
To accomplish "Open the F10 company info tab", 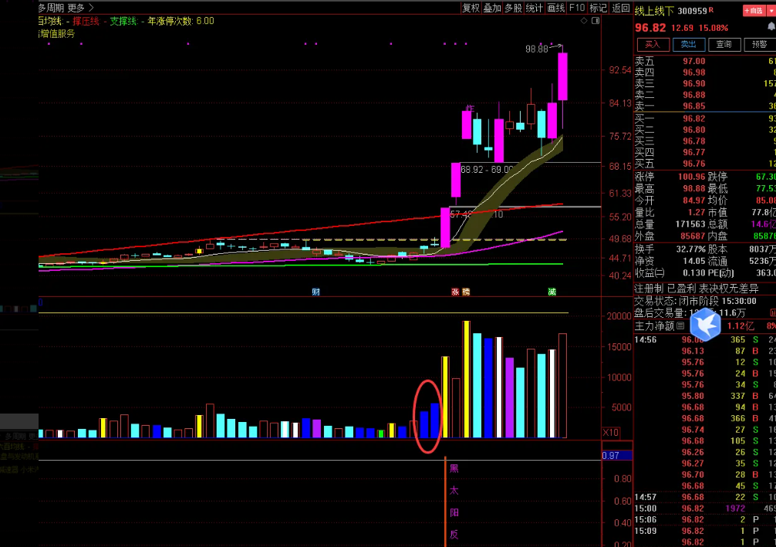I will [x=576, y=8].
